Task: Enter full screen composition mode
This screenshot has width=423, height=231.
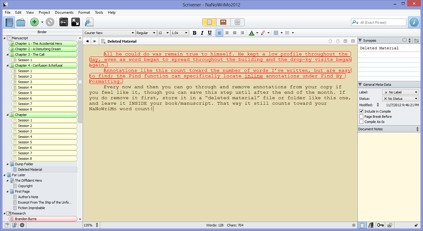Action: (x=75, y=22)
